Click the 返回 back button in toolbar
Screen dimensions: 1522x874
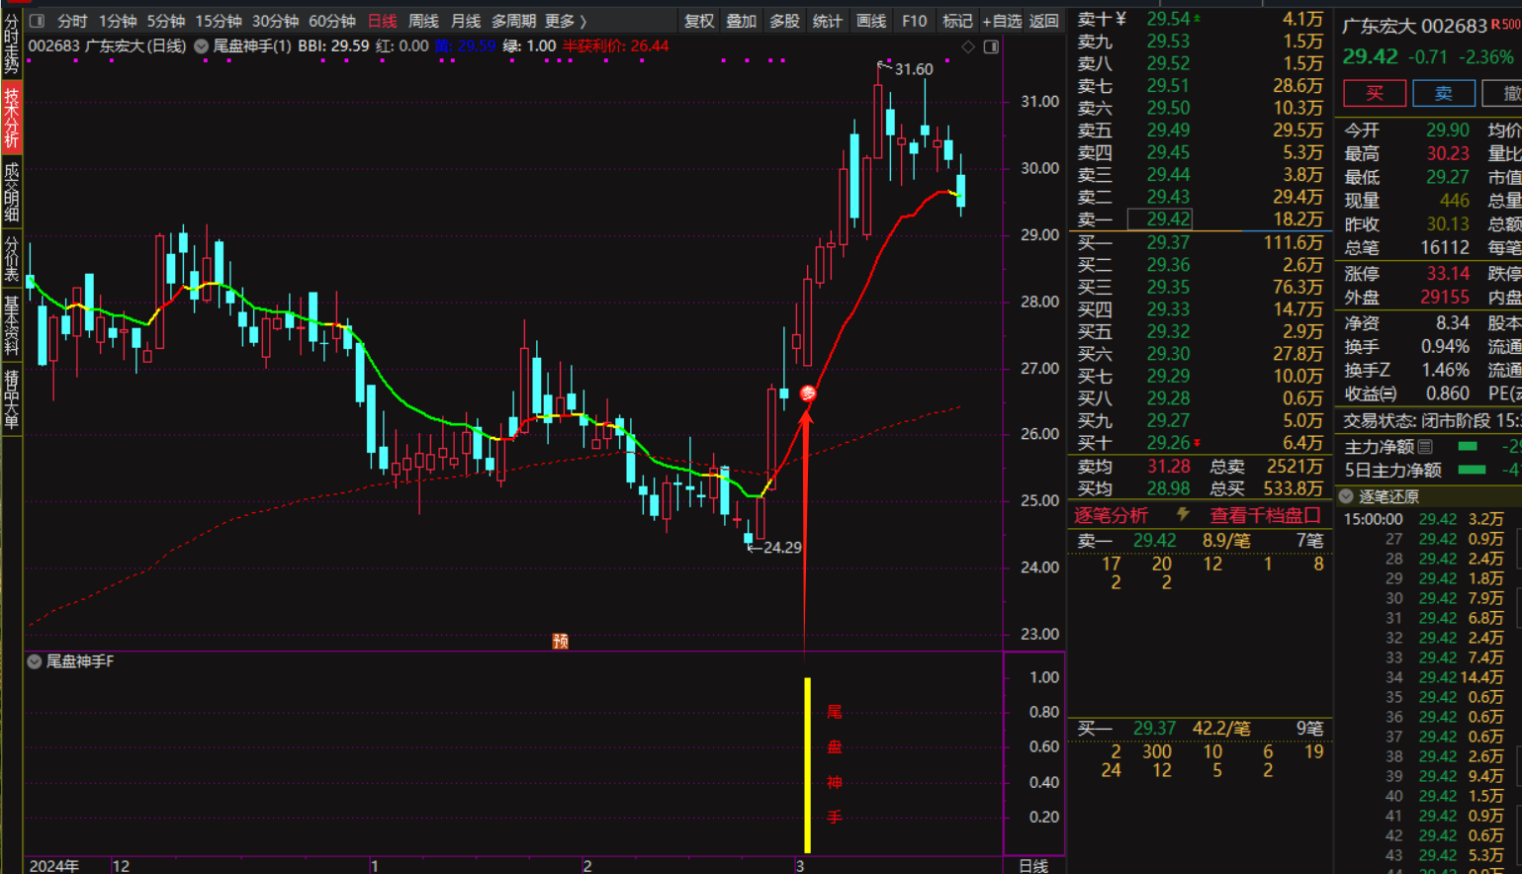click(1044, 21)
